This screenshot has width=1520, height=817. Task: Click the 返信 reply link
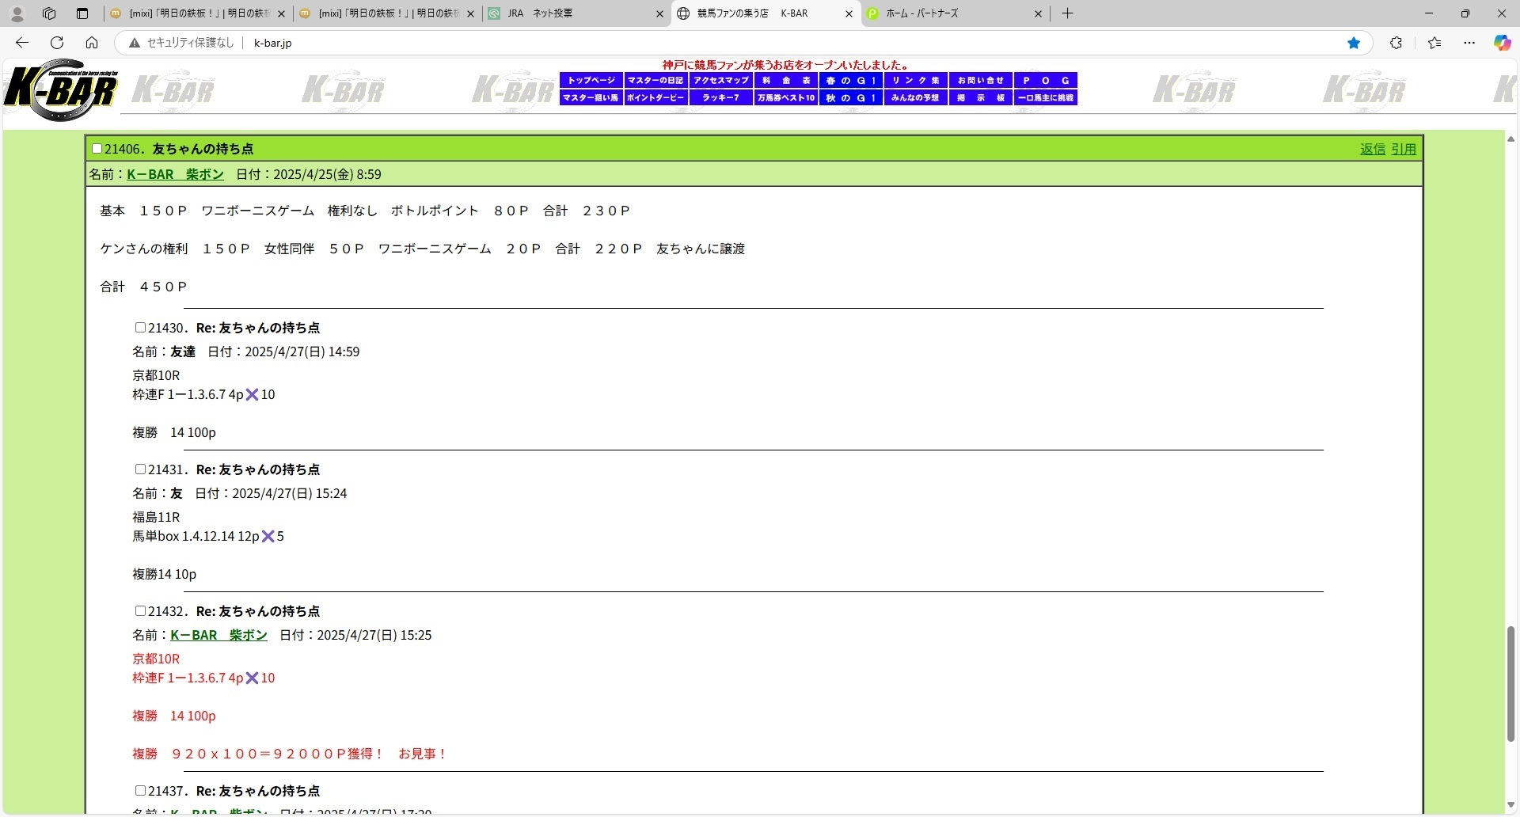[1373, 149]
